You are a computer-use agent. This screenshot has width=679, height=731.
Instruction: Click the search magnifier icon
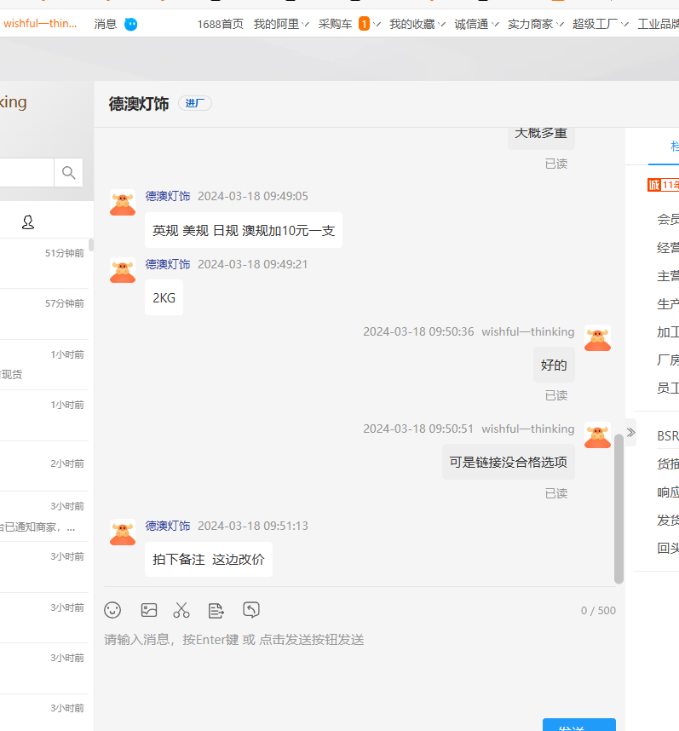[x=68, y=173]
